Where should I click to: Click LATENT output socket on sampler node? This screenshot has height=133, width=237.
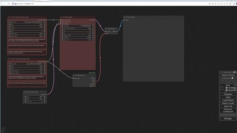95,20
